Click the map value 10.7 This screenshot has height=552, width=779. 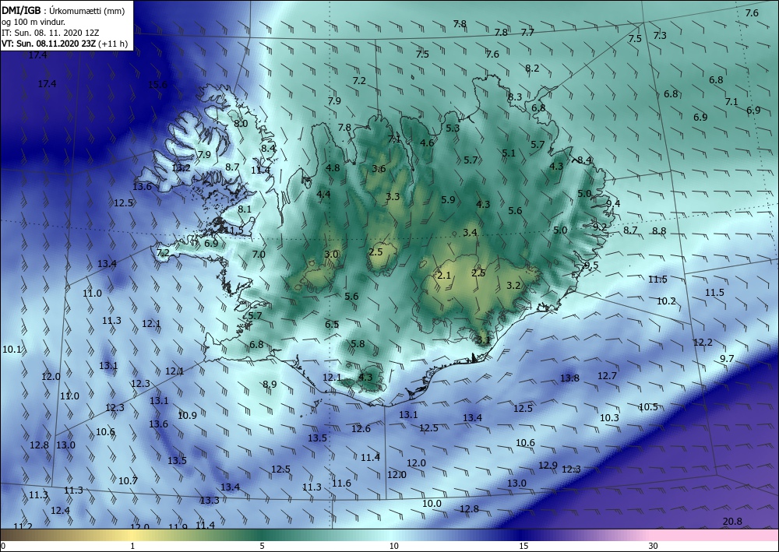tap(129, 480)
